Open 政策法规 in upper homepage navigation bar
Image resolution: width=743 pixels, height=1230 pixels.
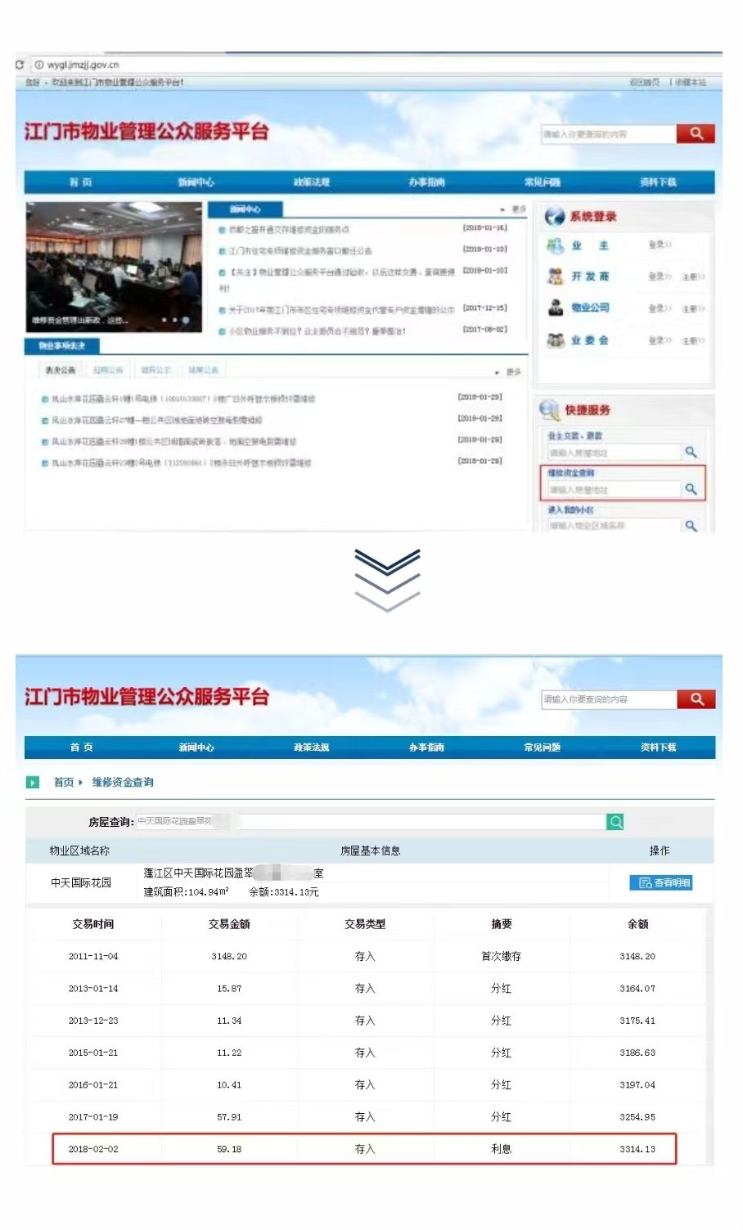point(312,182)
